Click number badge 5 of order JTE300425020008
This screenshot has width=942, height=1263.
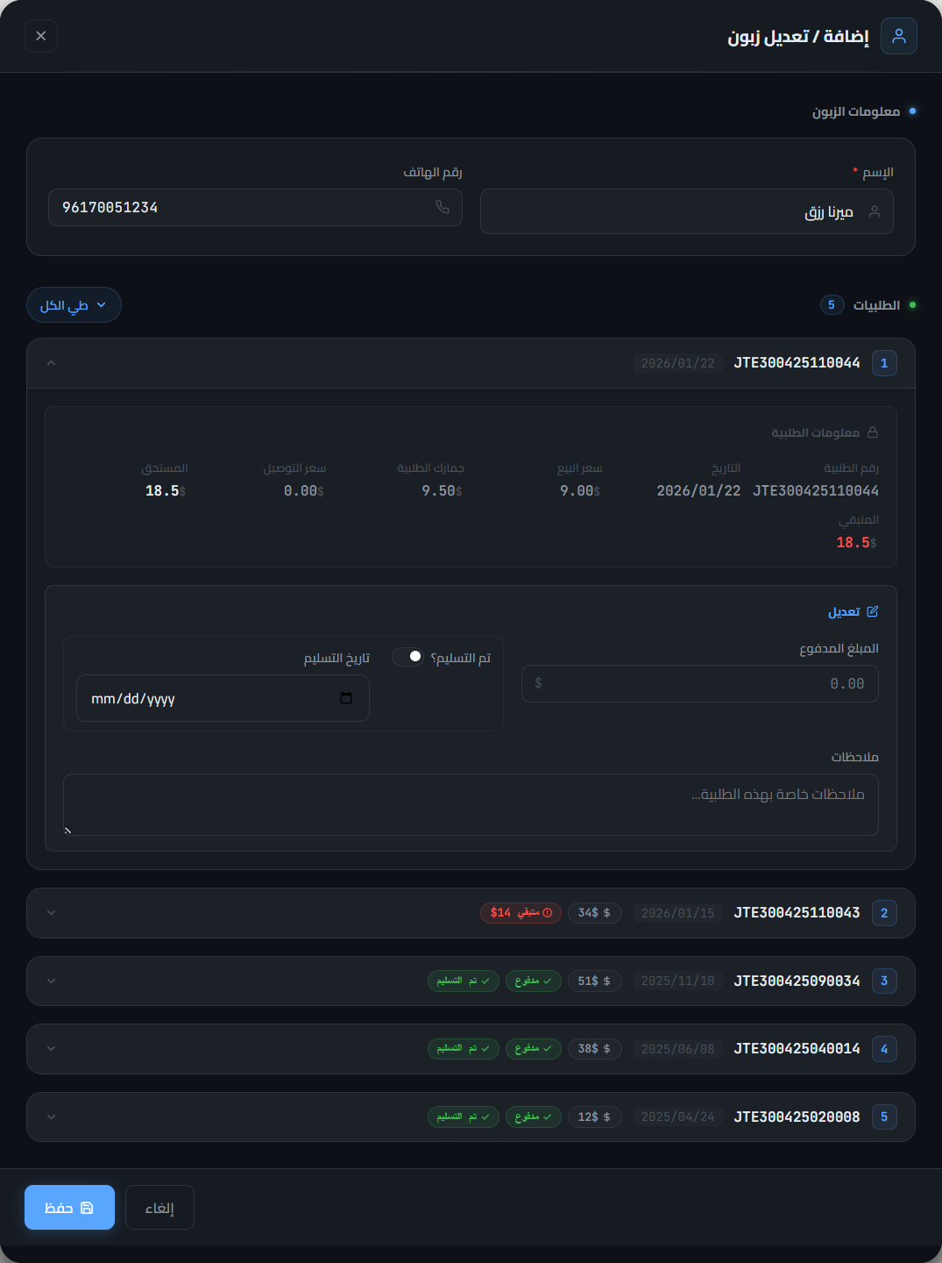(x=884, y=1117)
